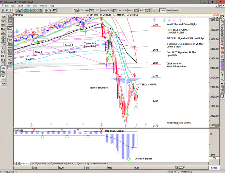This screenshot has height=173, width=225.
Task: Select the ellipse tool in right toolbar
Action: click(222, 52)
